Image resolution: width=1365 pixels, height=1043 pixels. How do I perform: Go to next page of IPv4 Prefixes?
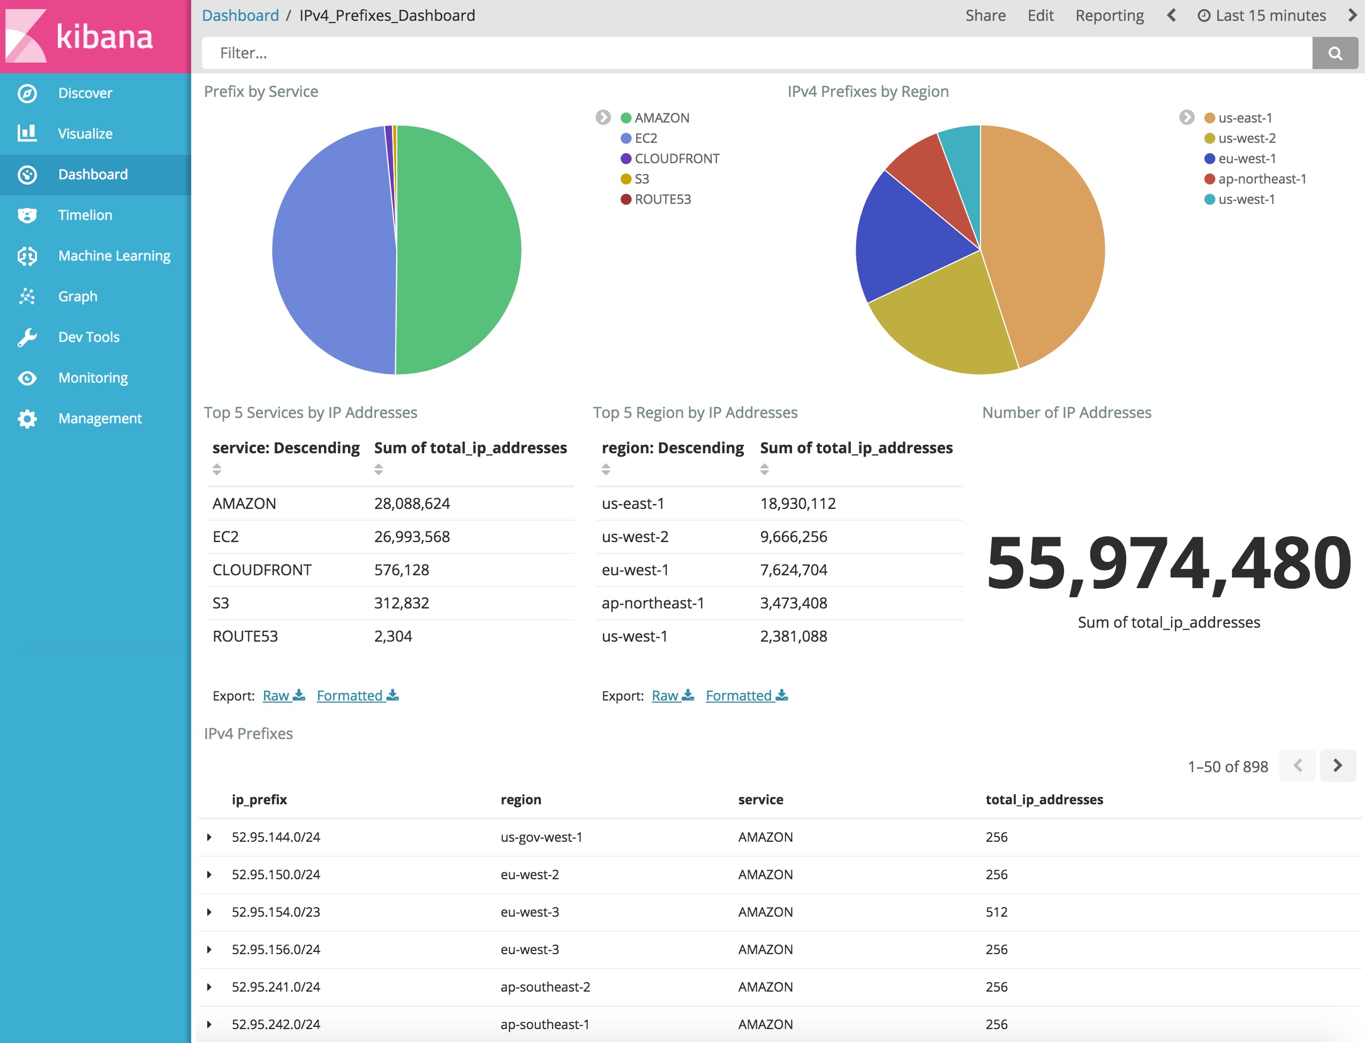click(x=1338, y=765)
